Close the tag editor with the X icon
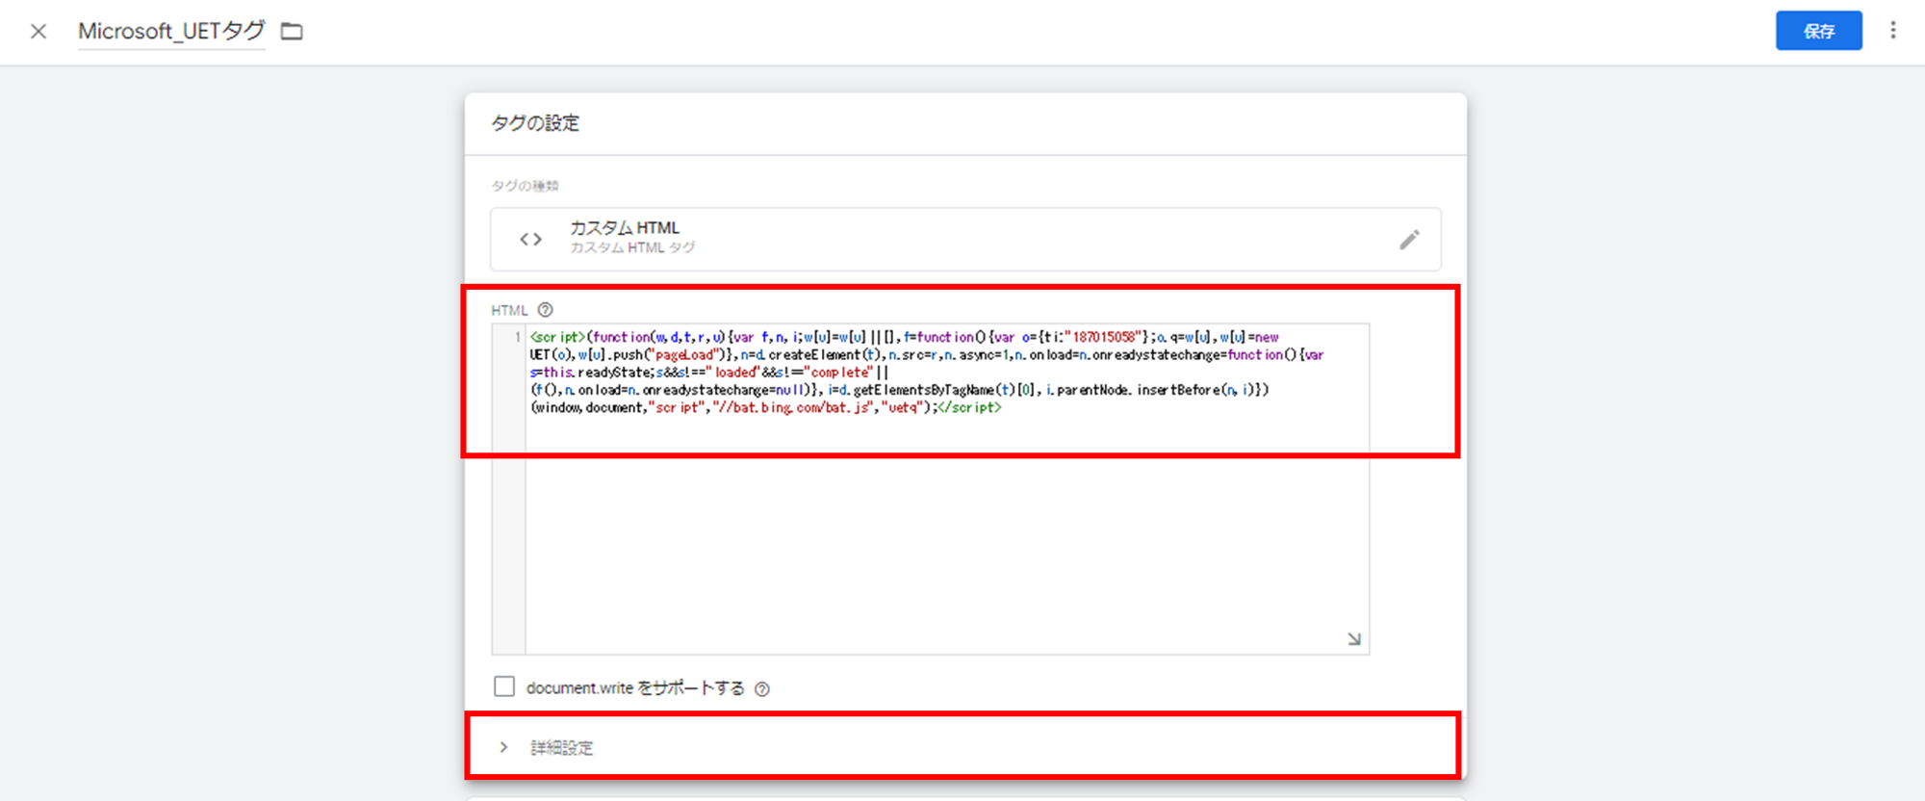 38,32
